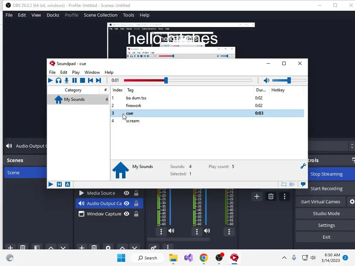Adjust the Soundpad volume slider
Image resolution: width=355 pixels, height=266 pixels.
[289, 80]
